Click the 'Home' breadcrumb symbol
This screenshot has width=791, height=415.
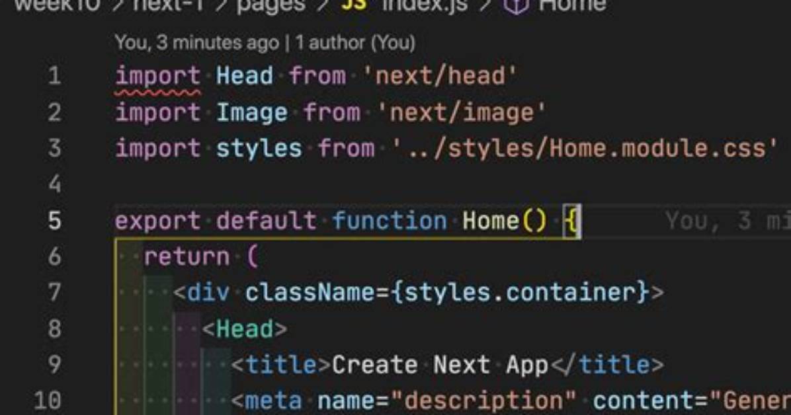[x=572, y=5]
